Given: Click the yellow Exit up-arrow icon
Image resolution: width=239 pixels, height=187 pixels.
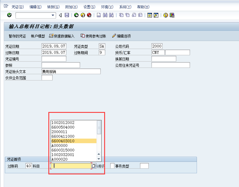Looking at the screenshot, I should pos(83,15).
